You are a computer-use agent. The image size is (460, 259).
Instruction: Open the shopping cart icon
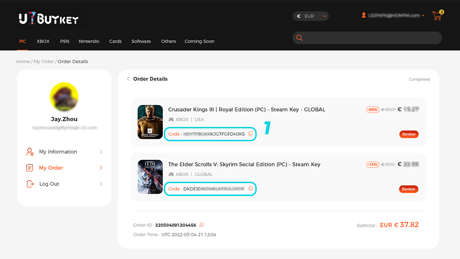point(437,16)
